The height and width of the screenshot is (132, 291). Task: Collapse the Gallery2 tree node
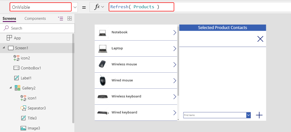tap(11, 88)
